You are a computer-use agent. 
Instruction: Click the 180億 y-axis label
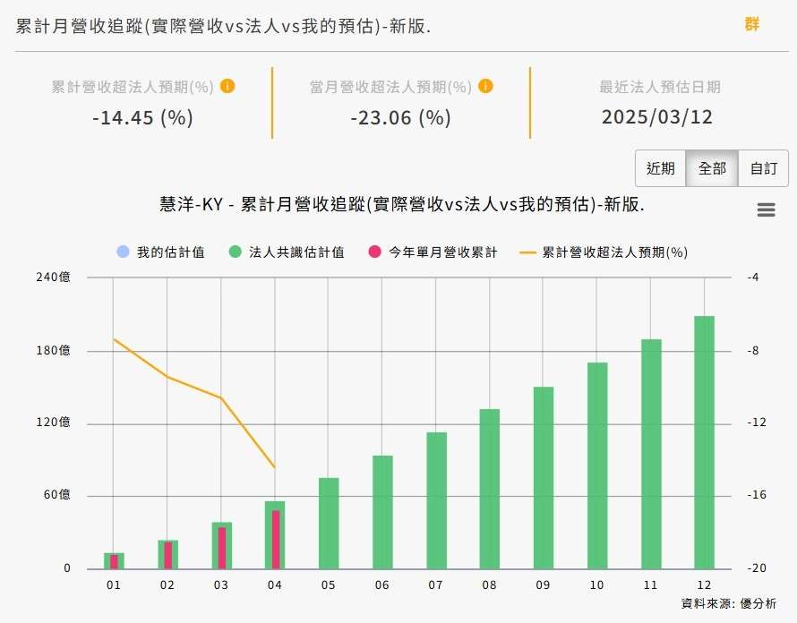pos(53,350)
